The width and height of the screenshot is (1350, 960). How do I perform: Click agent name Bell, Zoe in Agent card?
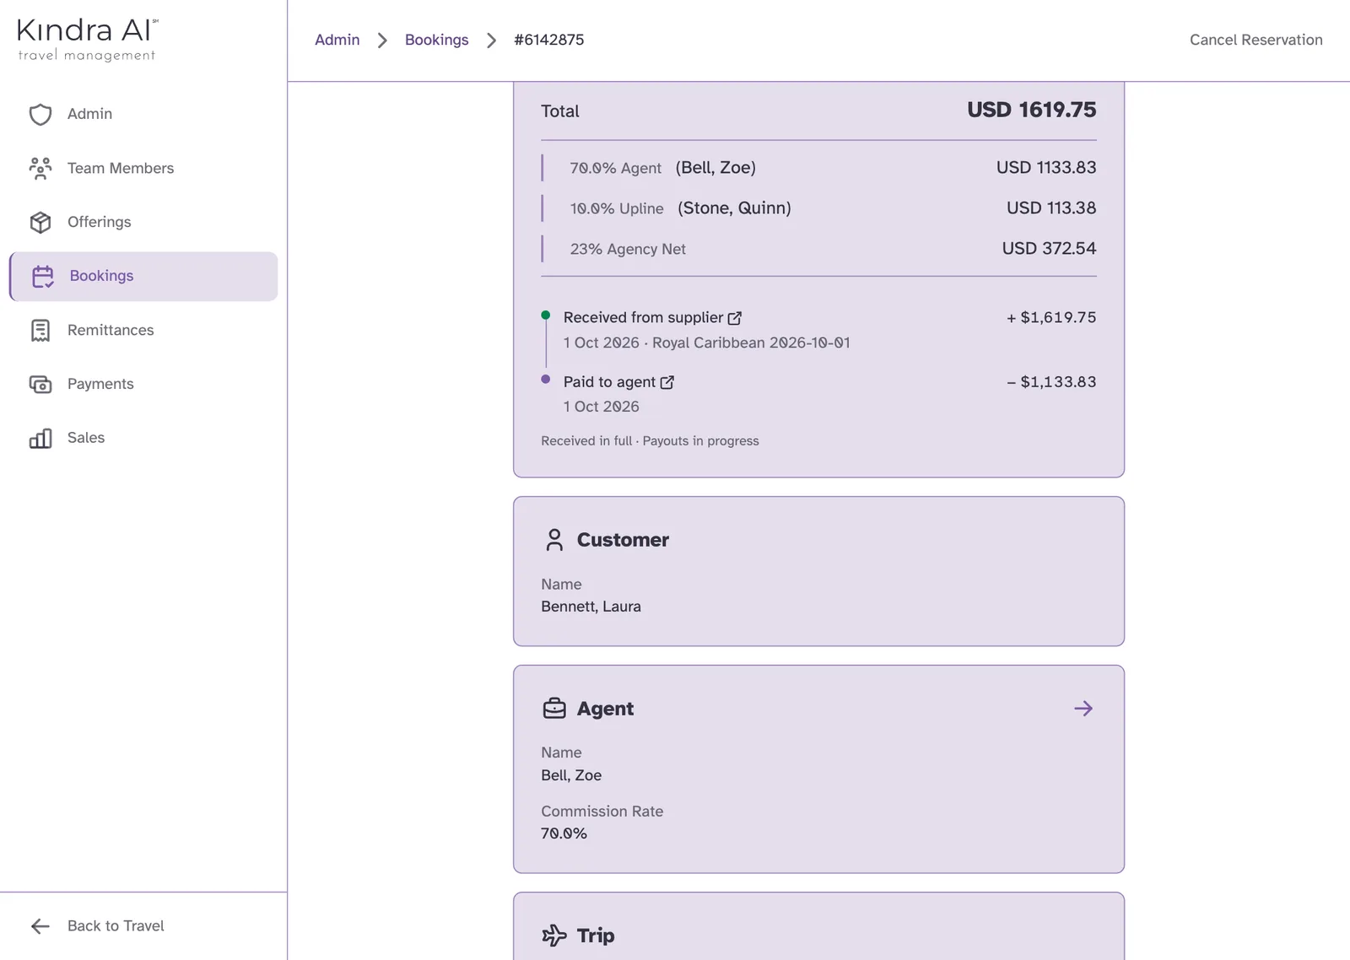pyautogui.click(x=571, y=775)
